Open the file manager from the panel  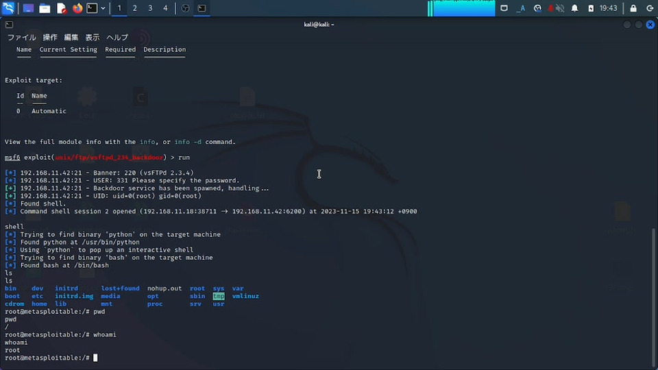tap(45, 8)
